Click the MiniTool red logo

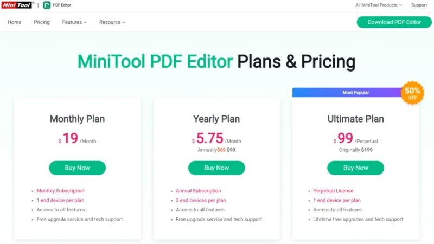(x=17, y=5)
